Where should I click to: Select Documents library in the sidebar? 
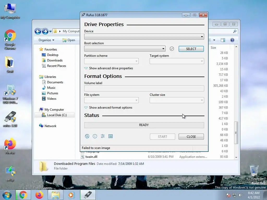click(53, 82)
